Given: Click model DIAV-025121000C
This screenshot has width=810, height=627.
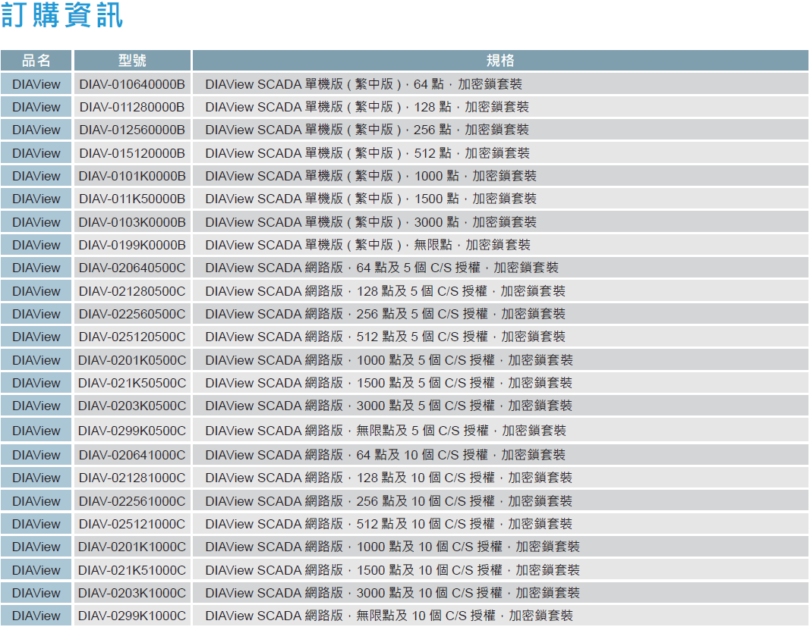Looking at the screenshot, I should click(x=132, y=525).
